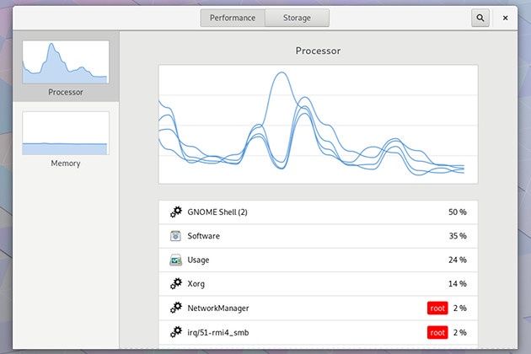
Task: Click the 50 % value for GNOME Shell
Action: pyautogui.click(x=458, y=212)
